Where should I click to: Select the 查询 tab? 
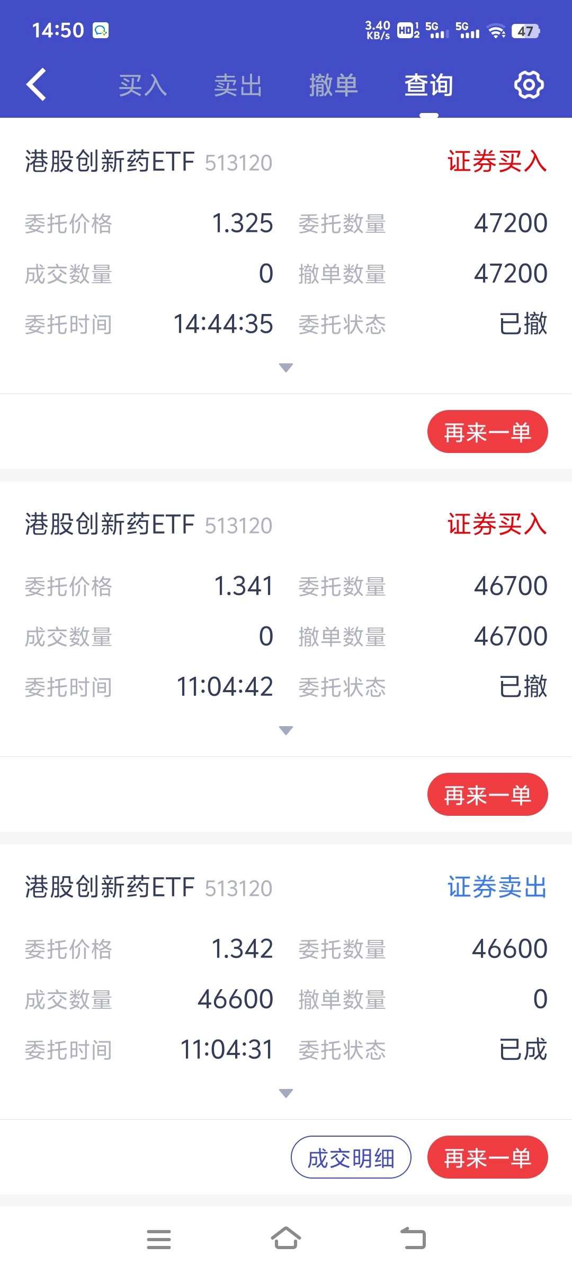pyautogui.click(x=428, y=85)
